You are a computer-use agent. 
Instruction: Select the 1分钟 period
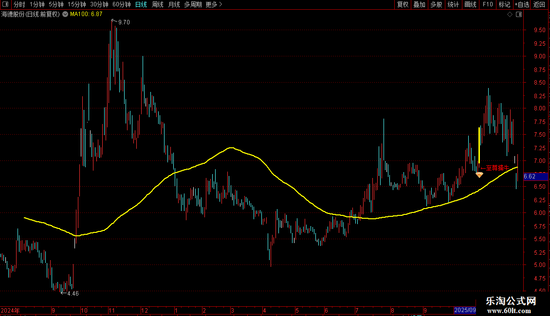pos(37,4)
